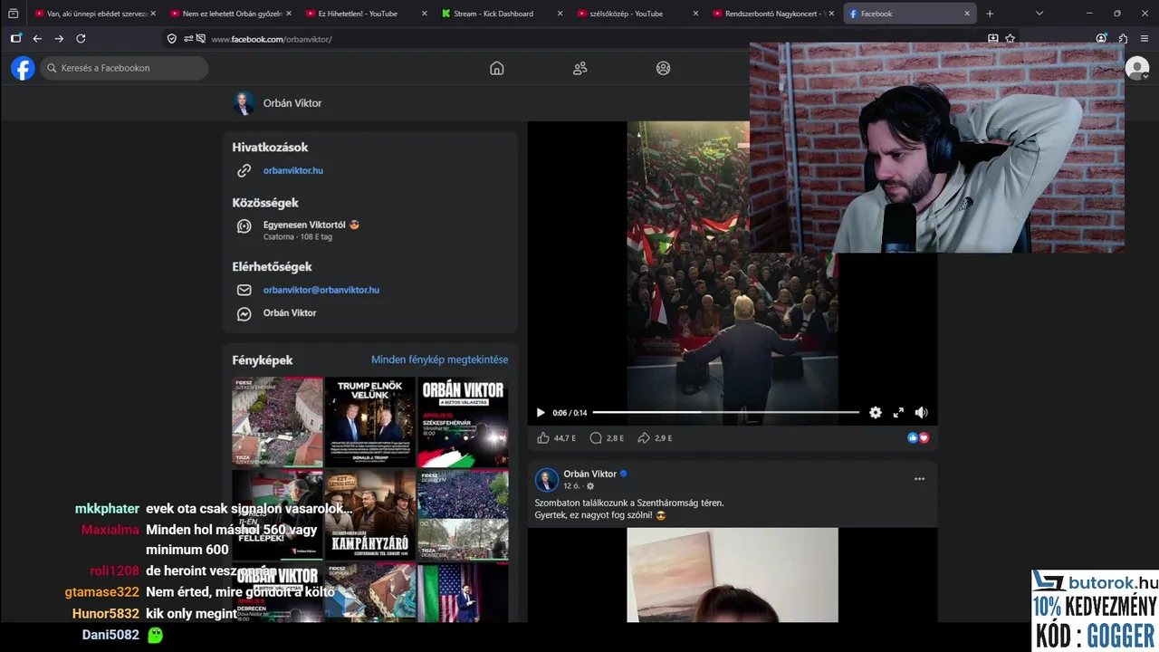This screenshot has width=1159, height=652.
Task: Close the 'Stream - Kick Dashboard' tab
Action: click(x=560, y=14)
